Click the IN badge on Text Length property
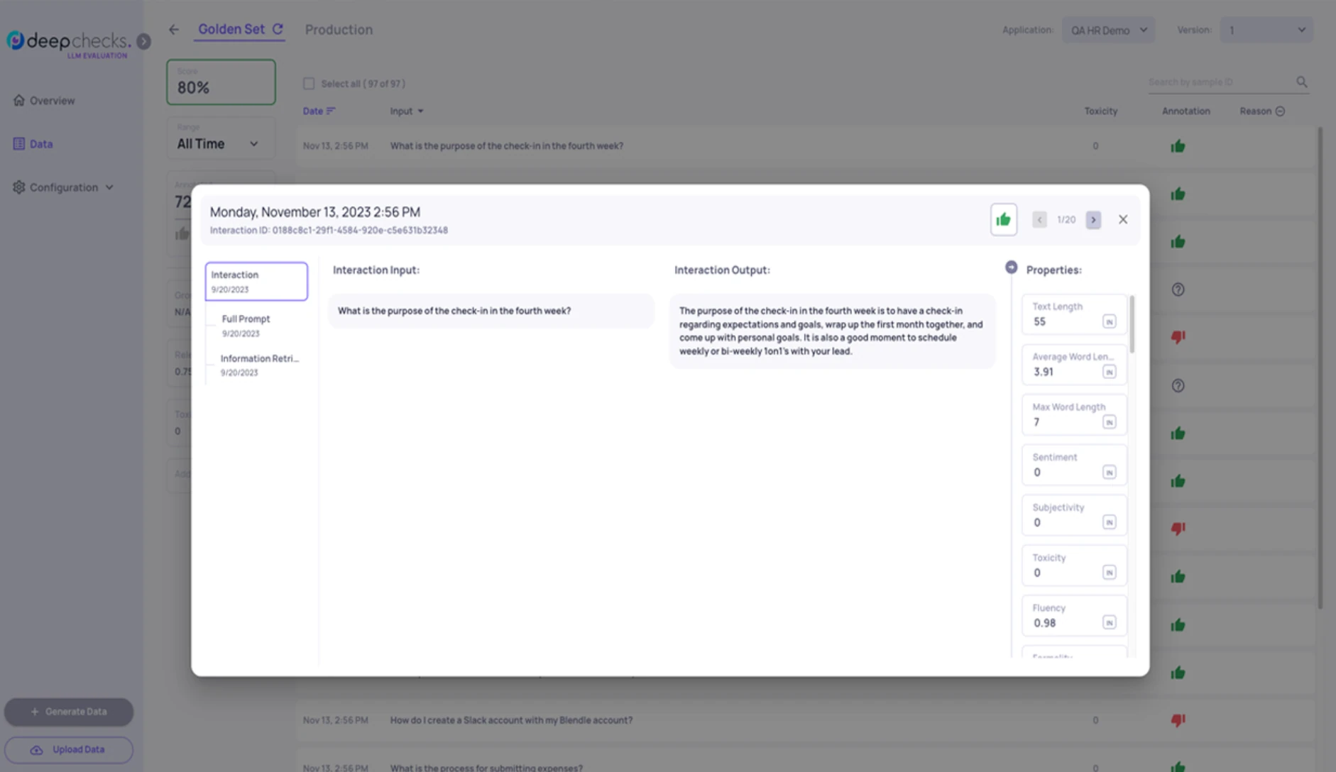 1109,321
